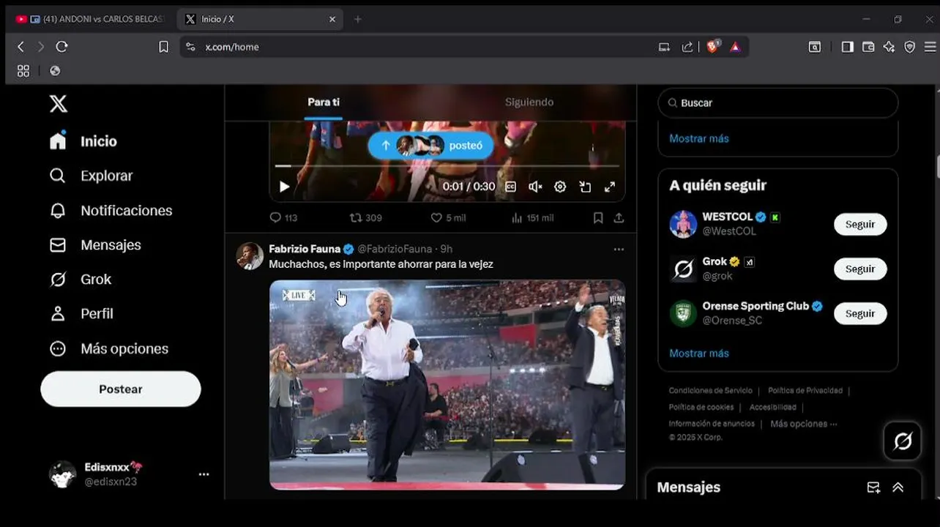Open Notificaciones page
Viewport: 940px width, 527px height.
tap(111, 211)
